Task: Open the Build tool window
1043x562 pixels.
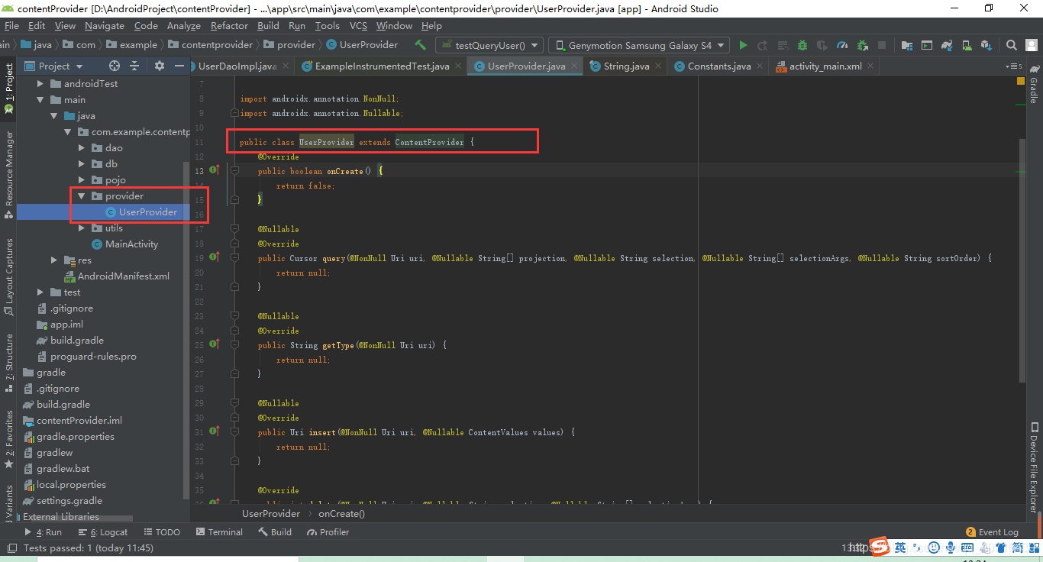Action: (x=275, y=532)
